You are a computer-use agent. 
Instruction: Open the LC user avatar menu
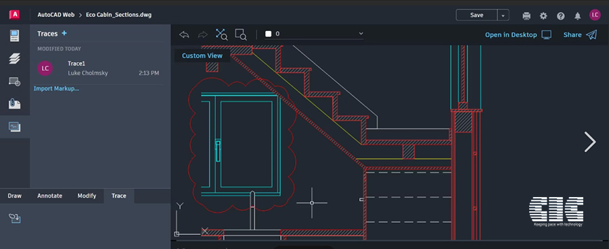coord(595,15)
